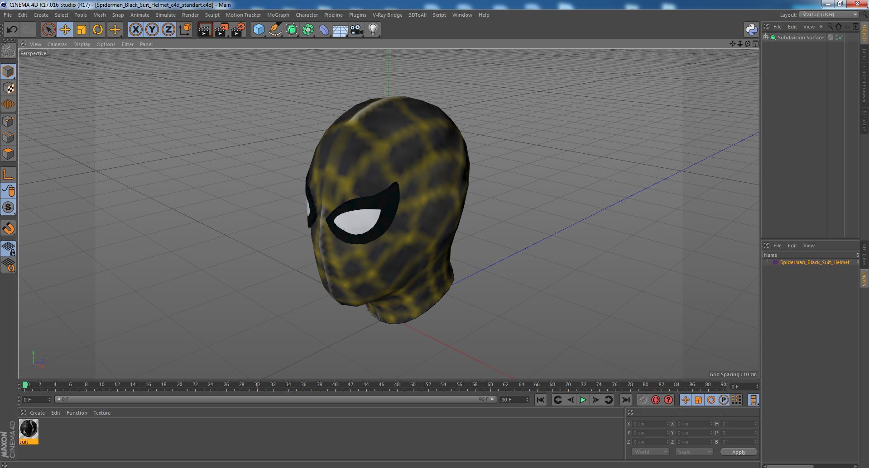Toggle Y axis lock
Image resolution: width=869 pixels, height=468 pixels.
[152, 30]
